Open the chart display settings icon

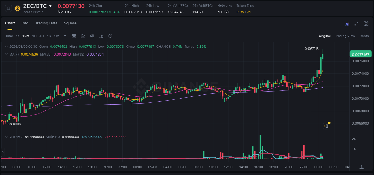click(101, 36)
